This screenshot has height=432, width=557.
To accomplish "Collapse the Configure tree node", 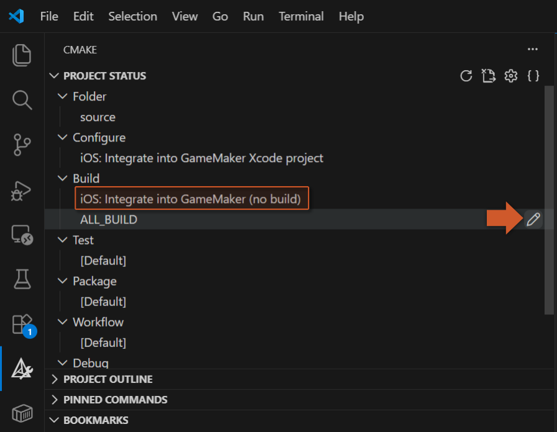I will click(63, 137).
